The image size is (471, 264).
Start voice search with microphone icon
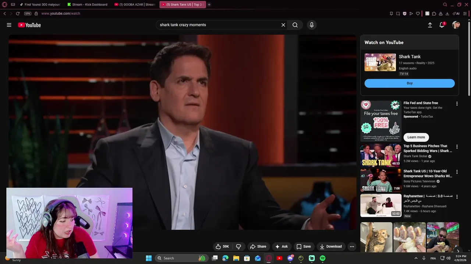312,25
